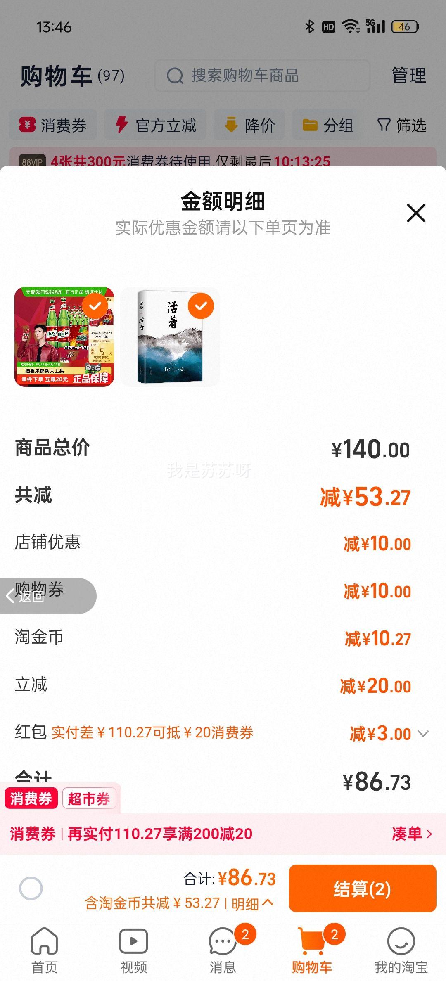446x981 pixels.
Task: Close the 金额明细 panel with X icon
Action: (x=416, y=213)
